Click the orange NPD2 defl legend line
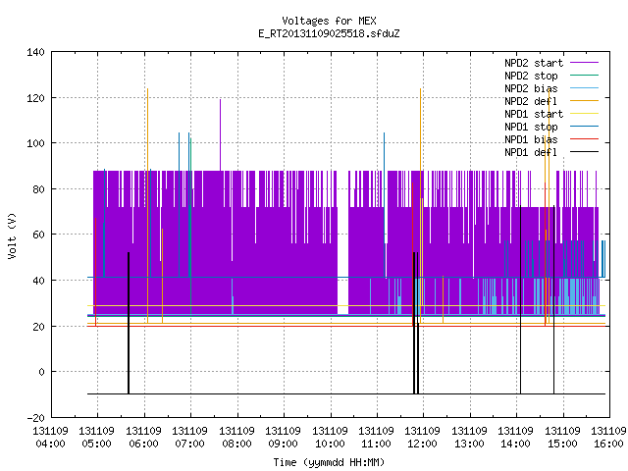The height and width of the screenshot is (471, 628). [x=585, y=101]
